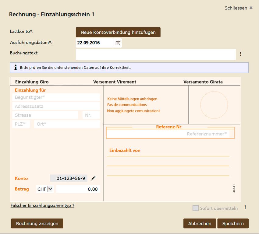Click the Betrag amount field
The width and height of the screenshot is (259, 234).
pos(78,189)
